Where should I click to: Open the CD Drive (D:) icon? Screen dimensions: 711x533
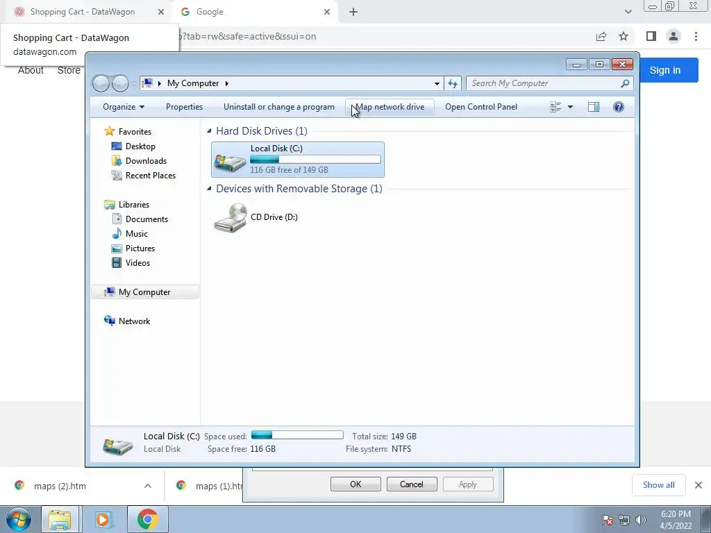click(x=231, y=217)
